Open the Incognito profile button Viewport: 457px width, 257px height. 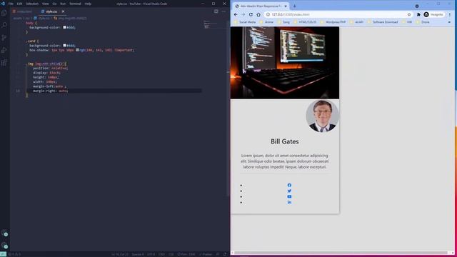pos(433,14)
